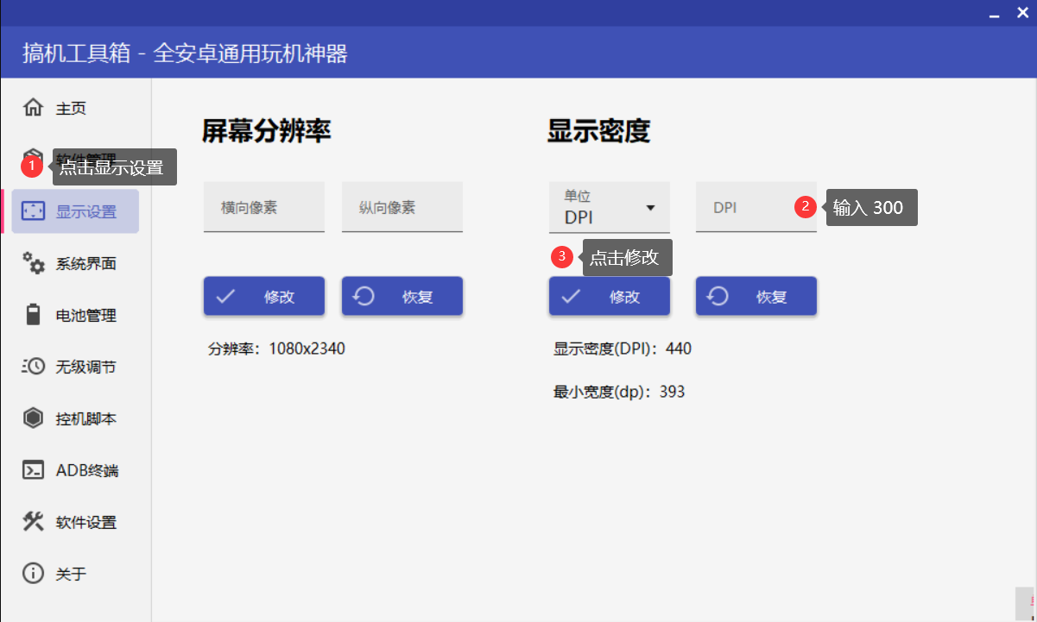Click 修改 under 显示密度

click(x=610, y=296)
